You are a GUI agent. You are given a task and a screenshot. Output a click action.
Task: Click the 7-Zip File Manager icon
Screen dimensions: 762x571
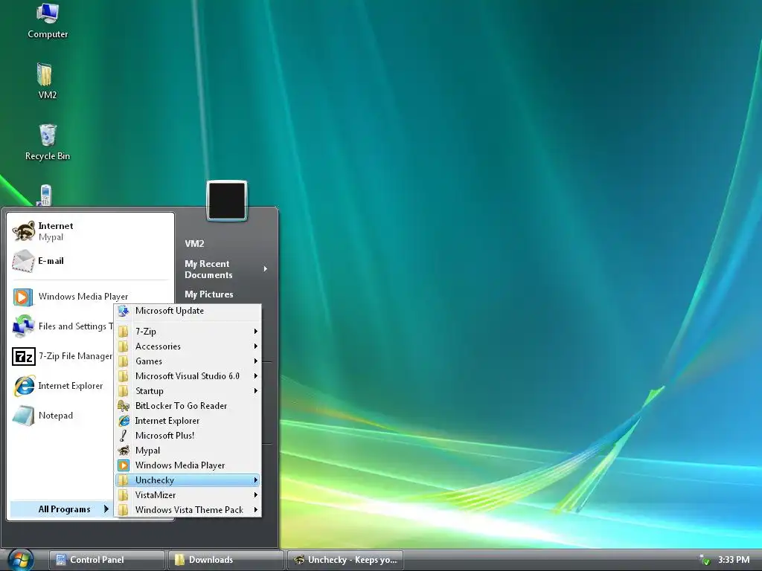[23, 356]
